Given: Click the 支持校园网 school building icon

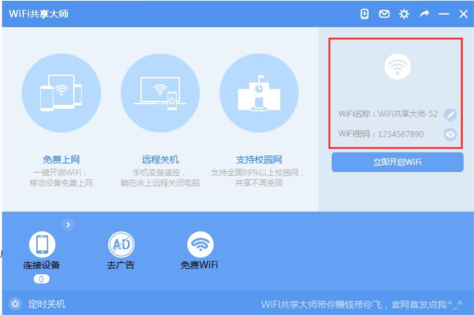Looking at the screenshot, I should click(259, 93).
